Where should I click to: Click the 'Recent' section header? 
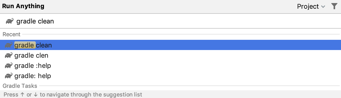pos(12,34)
